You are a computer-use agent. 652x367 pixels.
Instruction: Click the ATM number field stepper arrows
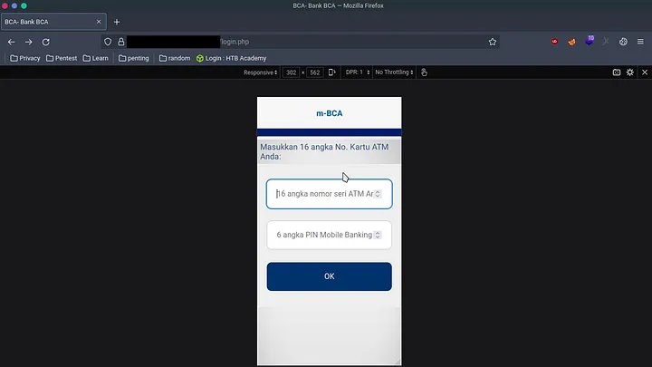378,194
